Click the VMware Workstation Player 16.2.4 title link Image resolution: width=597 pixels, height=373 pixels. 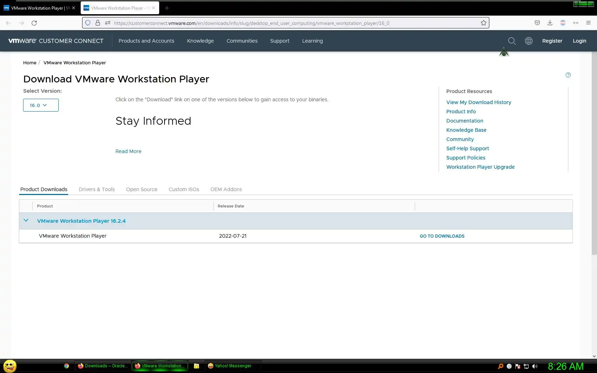[81, 221]
